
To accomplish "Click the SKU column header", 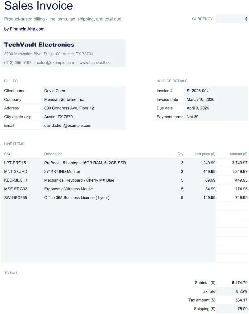I will [8, 154].
